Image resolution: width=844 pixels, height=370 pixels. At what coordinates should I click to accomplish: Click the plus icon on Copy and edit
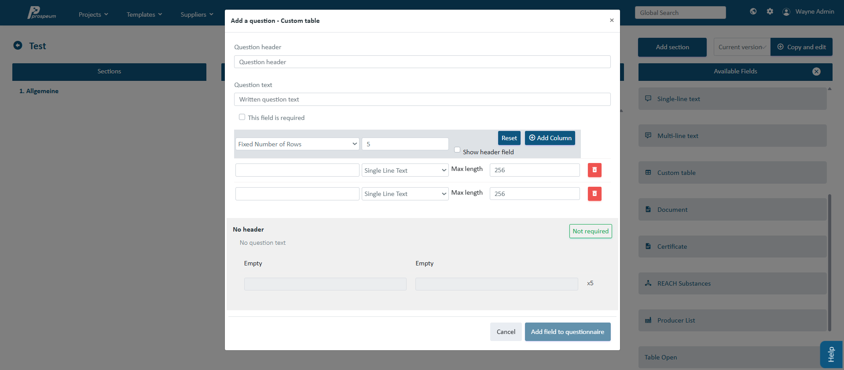pos(780,47)
